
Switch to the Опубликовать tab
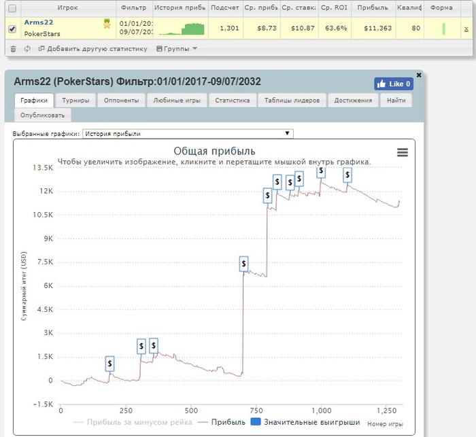(x=42, y=116)
